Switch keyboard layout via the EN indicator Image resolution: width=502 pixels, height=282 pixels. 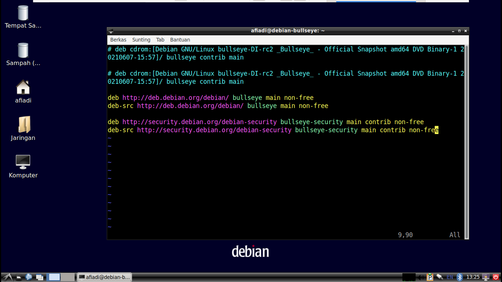(x=450, y=277)
